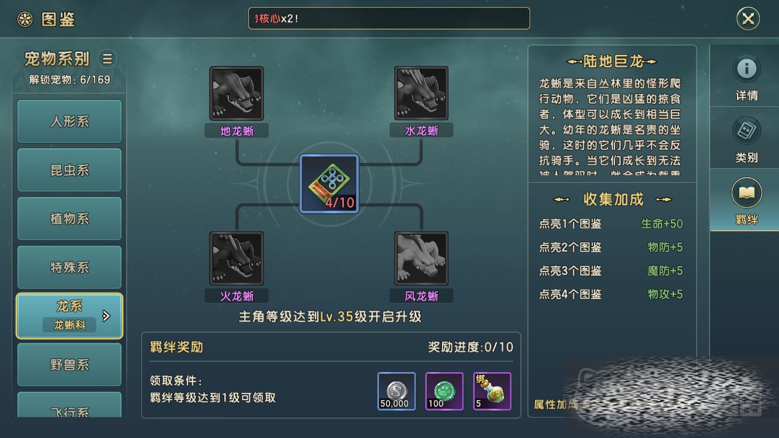Select the 火龙蜥 pet portrait
779x438 pixels.
[237, 258]
